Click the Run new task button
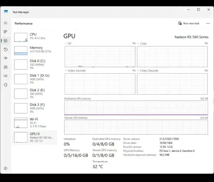This screenshot has width=214, height=182. pos(189,23)
